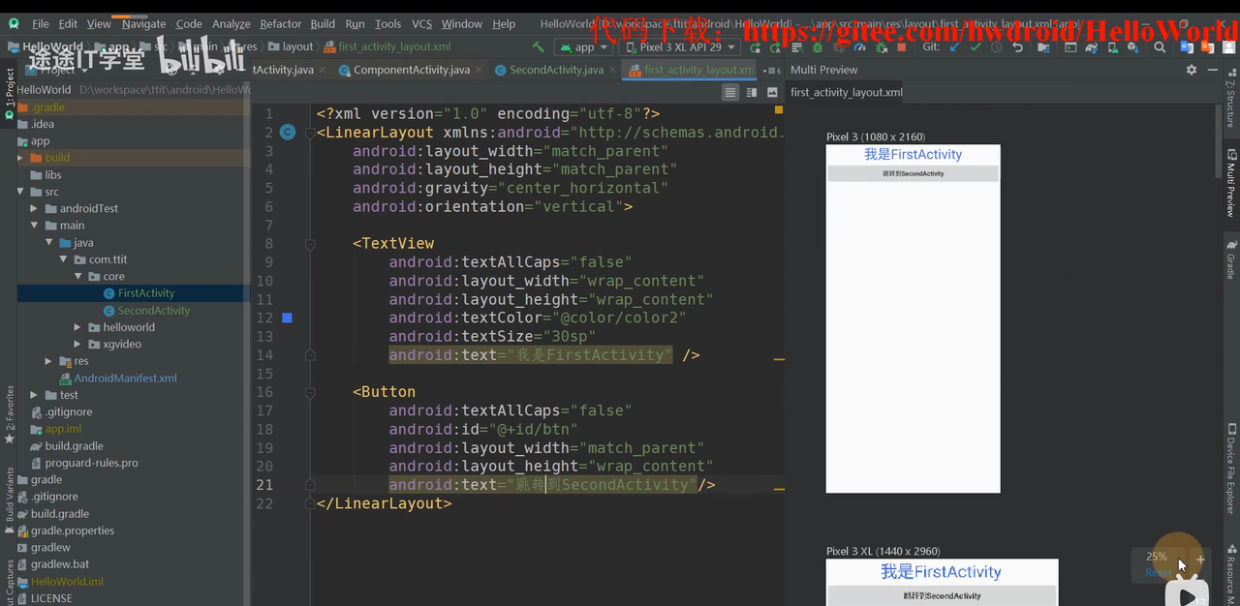Expand the res folder in project tree
Image resolution: width=1240 pixels, height=606 pixels.
coord(49,361)
